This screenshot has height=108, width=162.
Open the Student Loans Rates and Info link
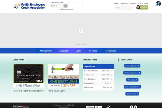point(107,87)
